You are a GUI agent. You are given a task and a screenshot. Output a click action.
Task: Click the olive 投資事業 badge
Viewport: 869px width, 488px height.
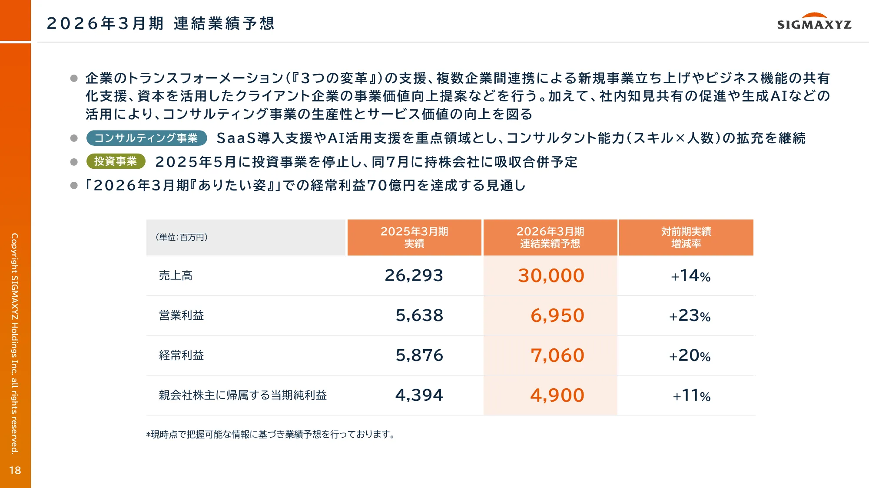(x=116, y=161)
